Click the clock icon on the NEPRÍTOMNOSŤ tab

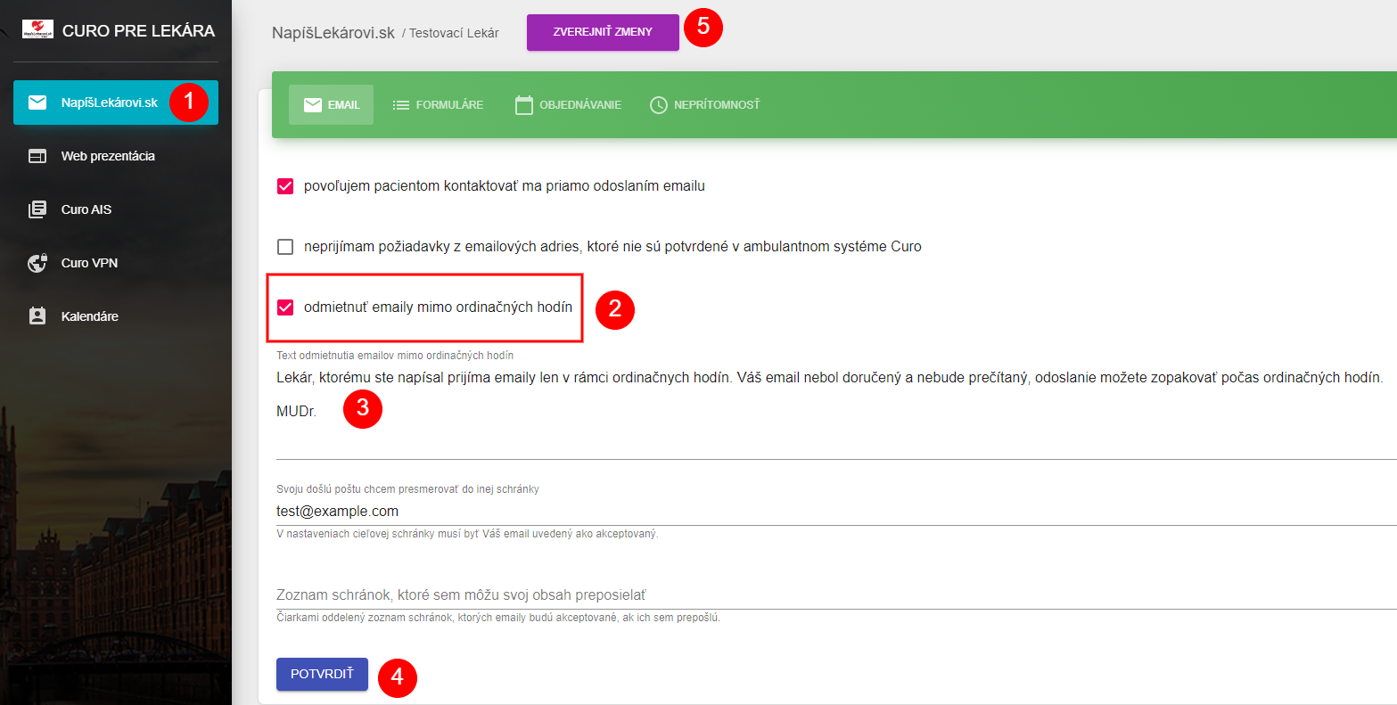659,105
